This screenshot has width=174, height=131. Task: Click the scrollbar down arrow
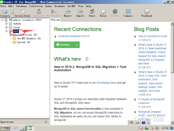click(172, 123)
